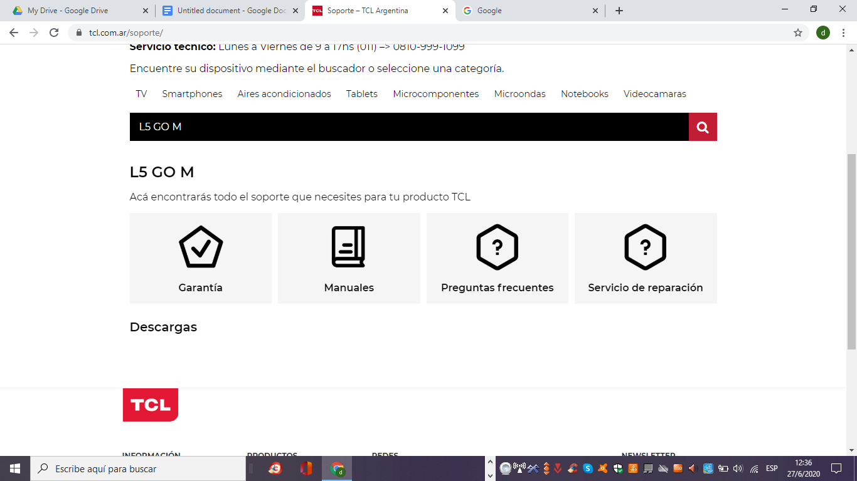This screenshot has width=857, height=481.
Task: Close the Google tab
Action: [595, 11]
